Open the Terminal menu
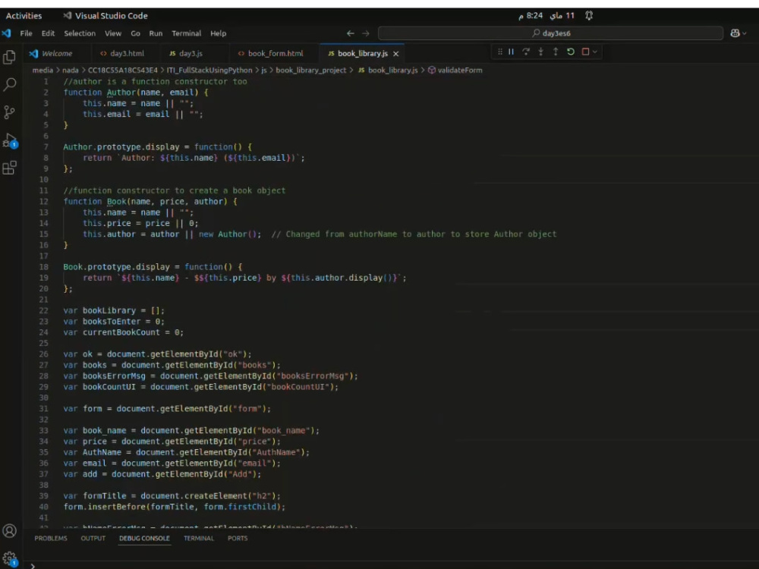The width and height of the screenshot is (759, 569). (187, 33)
